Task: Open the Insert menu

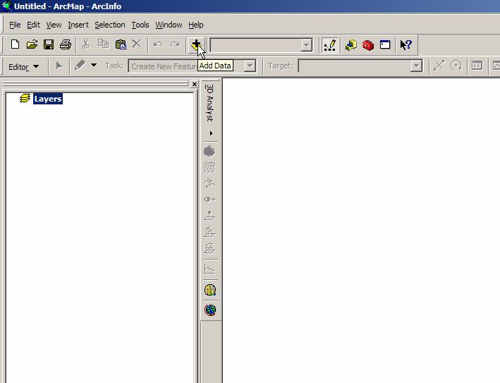Action: pos(78,25)
